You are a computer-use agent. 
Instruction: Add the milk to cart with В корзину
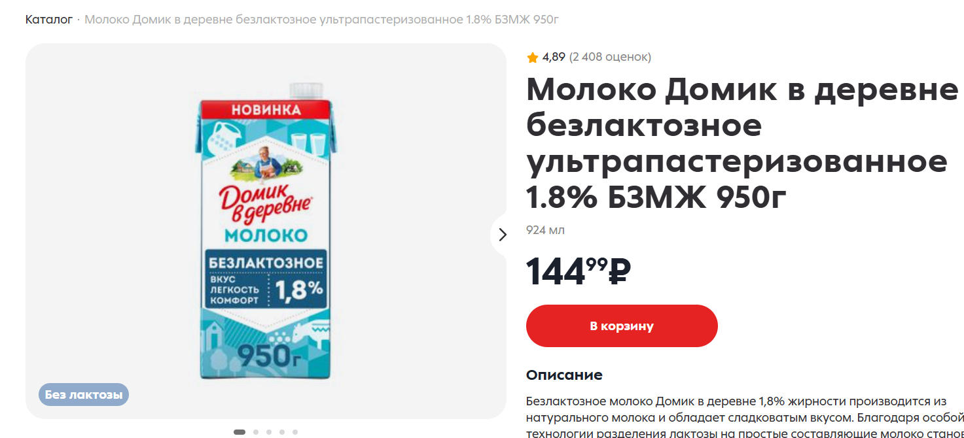point(622,326)
